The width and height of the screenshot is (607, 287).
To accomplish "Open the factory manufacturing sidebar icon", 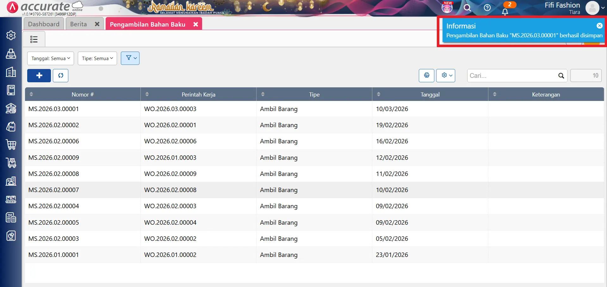I will 11,181.
